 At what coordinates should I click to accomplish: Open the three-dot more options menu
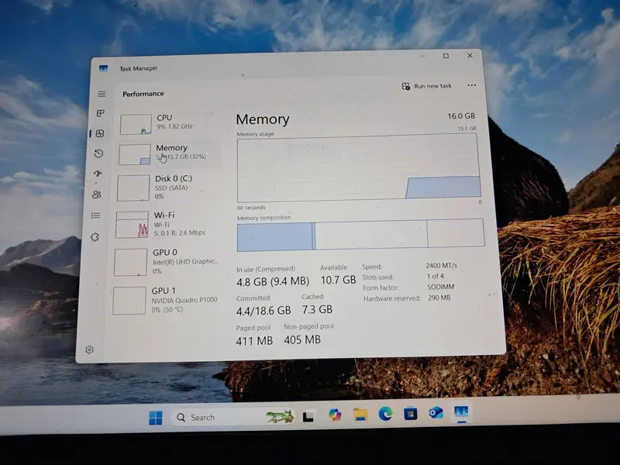click(x=472, y=86)
